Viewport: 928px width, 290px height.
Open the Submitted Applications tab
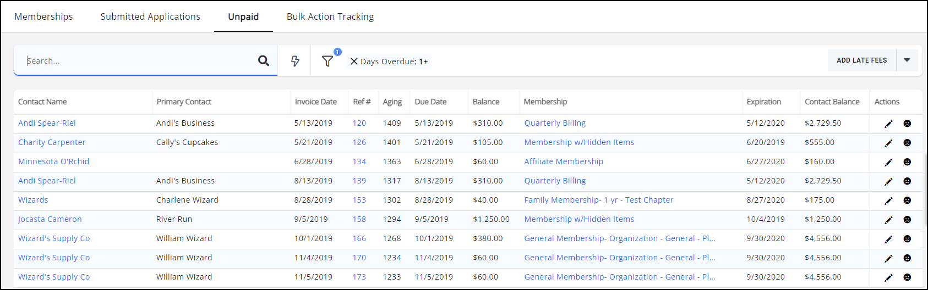click(x=150, y=16)
